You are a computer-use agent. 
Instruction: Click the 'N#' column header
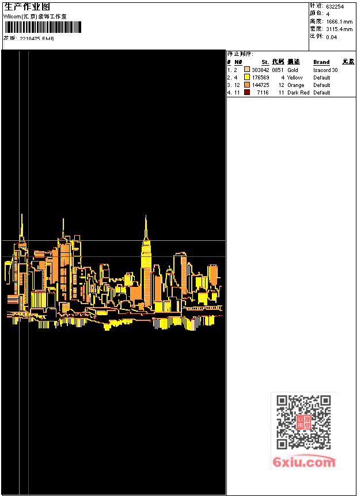238,62
